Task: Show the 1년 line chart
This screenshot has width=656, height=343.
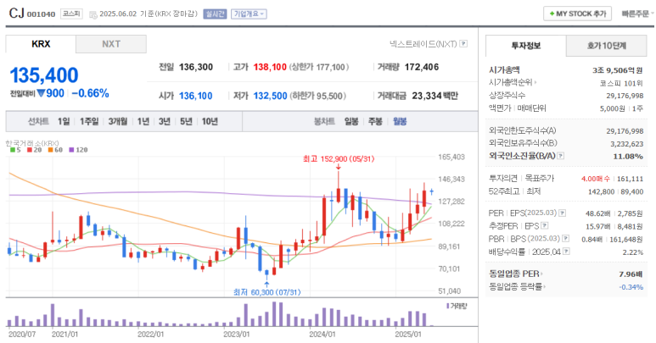Action: (143, 121)
